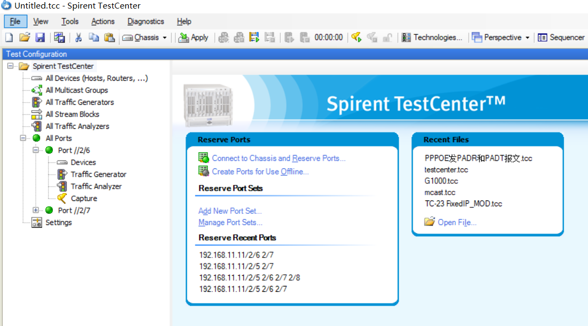Click the second greyed device stop icon

(x=239, y=37)
